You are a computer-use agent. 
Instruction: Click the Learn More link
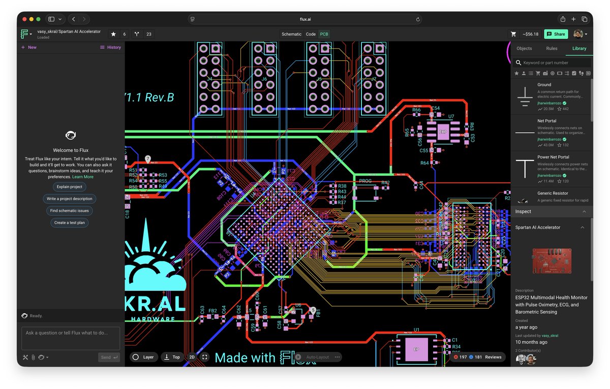click(83, 177)
